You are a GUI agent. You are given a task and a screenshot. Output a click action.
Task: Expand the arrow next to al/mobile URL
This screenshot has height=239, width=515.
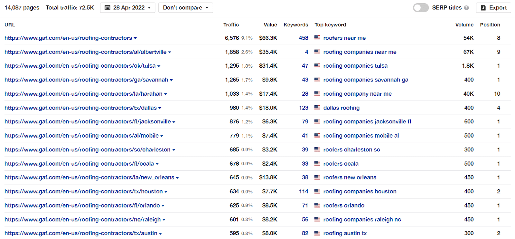(x=162, y=136)
